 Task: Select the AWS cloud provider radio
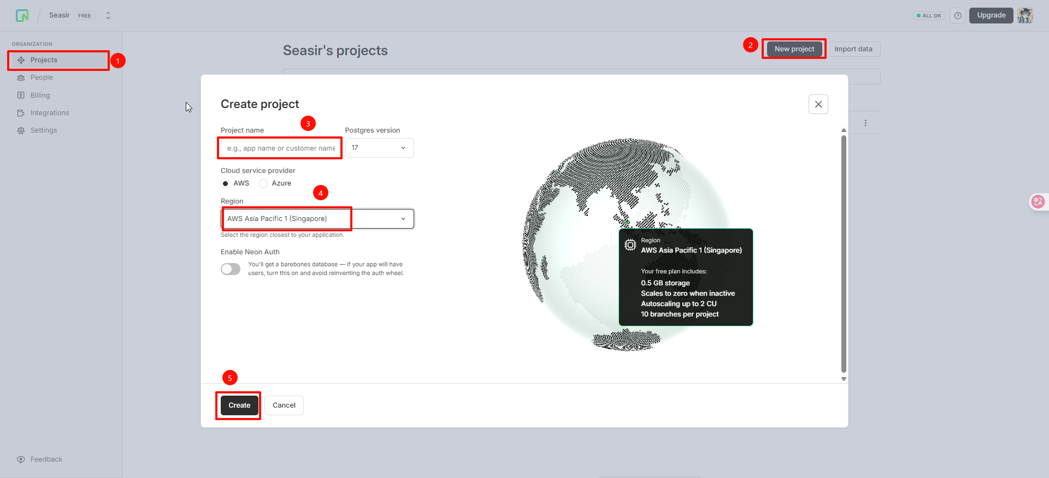coord(226,184)
